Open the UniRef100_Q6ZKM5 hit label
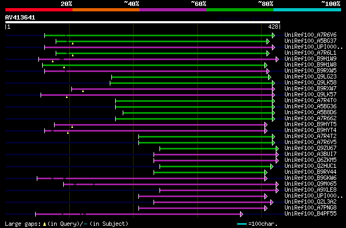Screen dimensions: 346x228 (310, 160)
